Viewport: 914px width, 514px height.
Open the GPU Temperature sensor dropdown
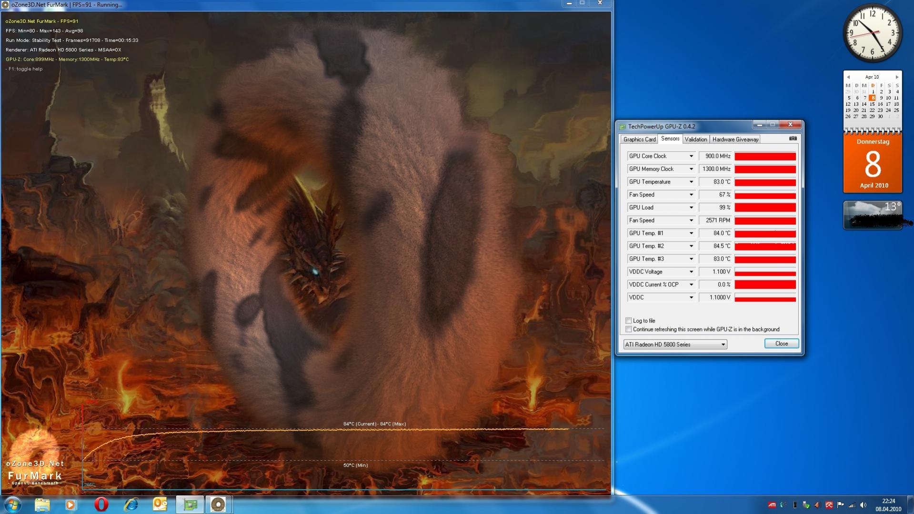tap(691, 182)
